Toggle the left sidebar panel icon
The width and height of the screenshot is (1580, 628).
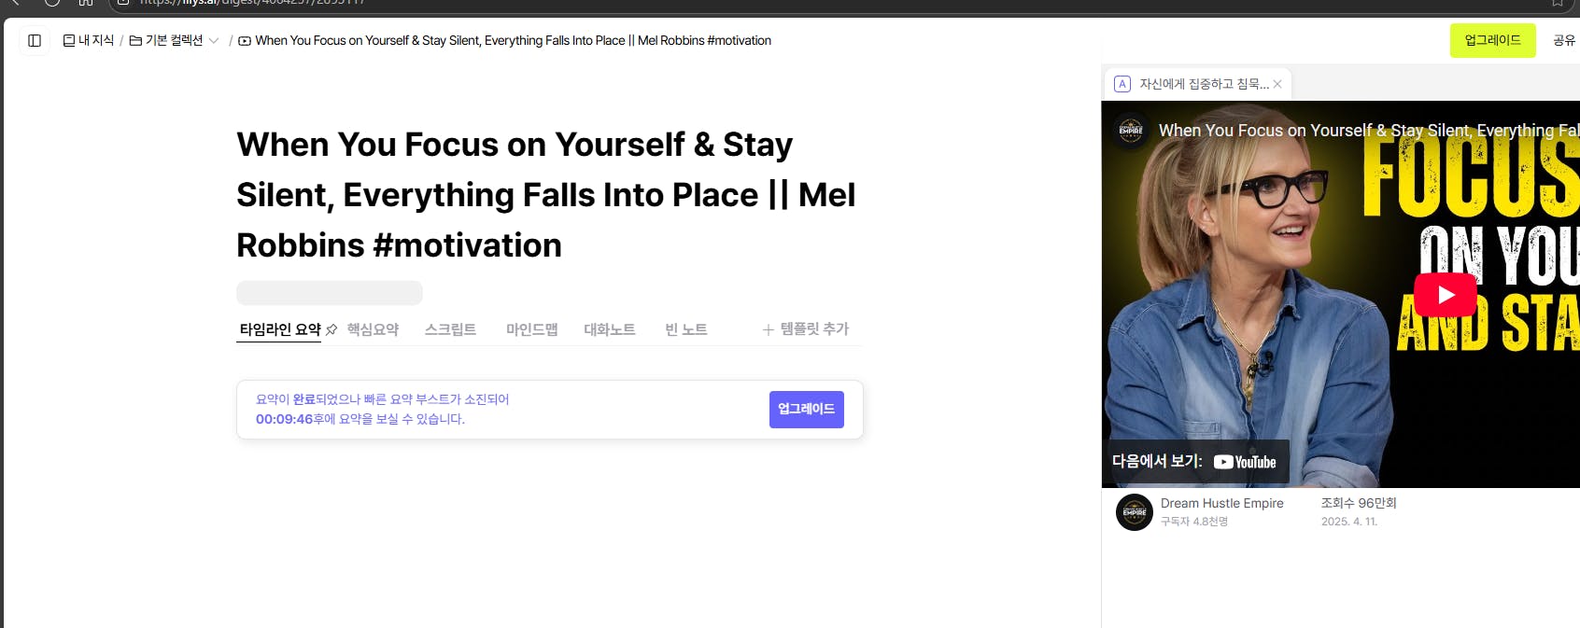(35, 40)
